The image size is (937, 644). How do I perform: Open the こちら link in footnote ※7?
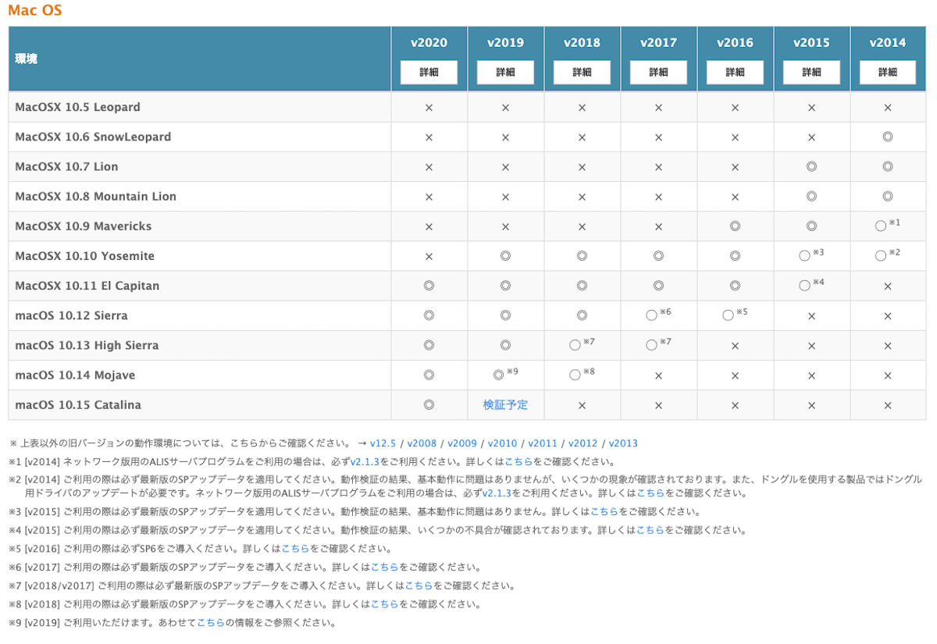(x=419, y=585)
